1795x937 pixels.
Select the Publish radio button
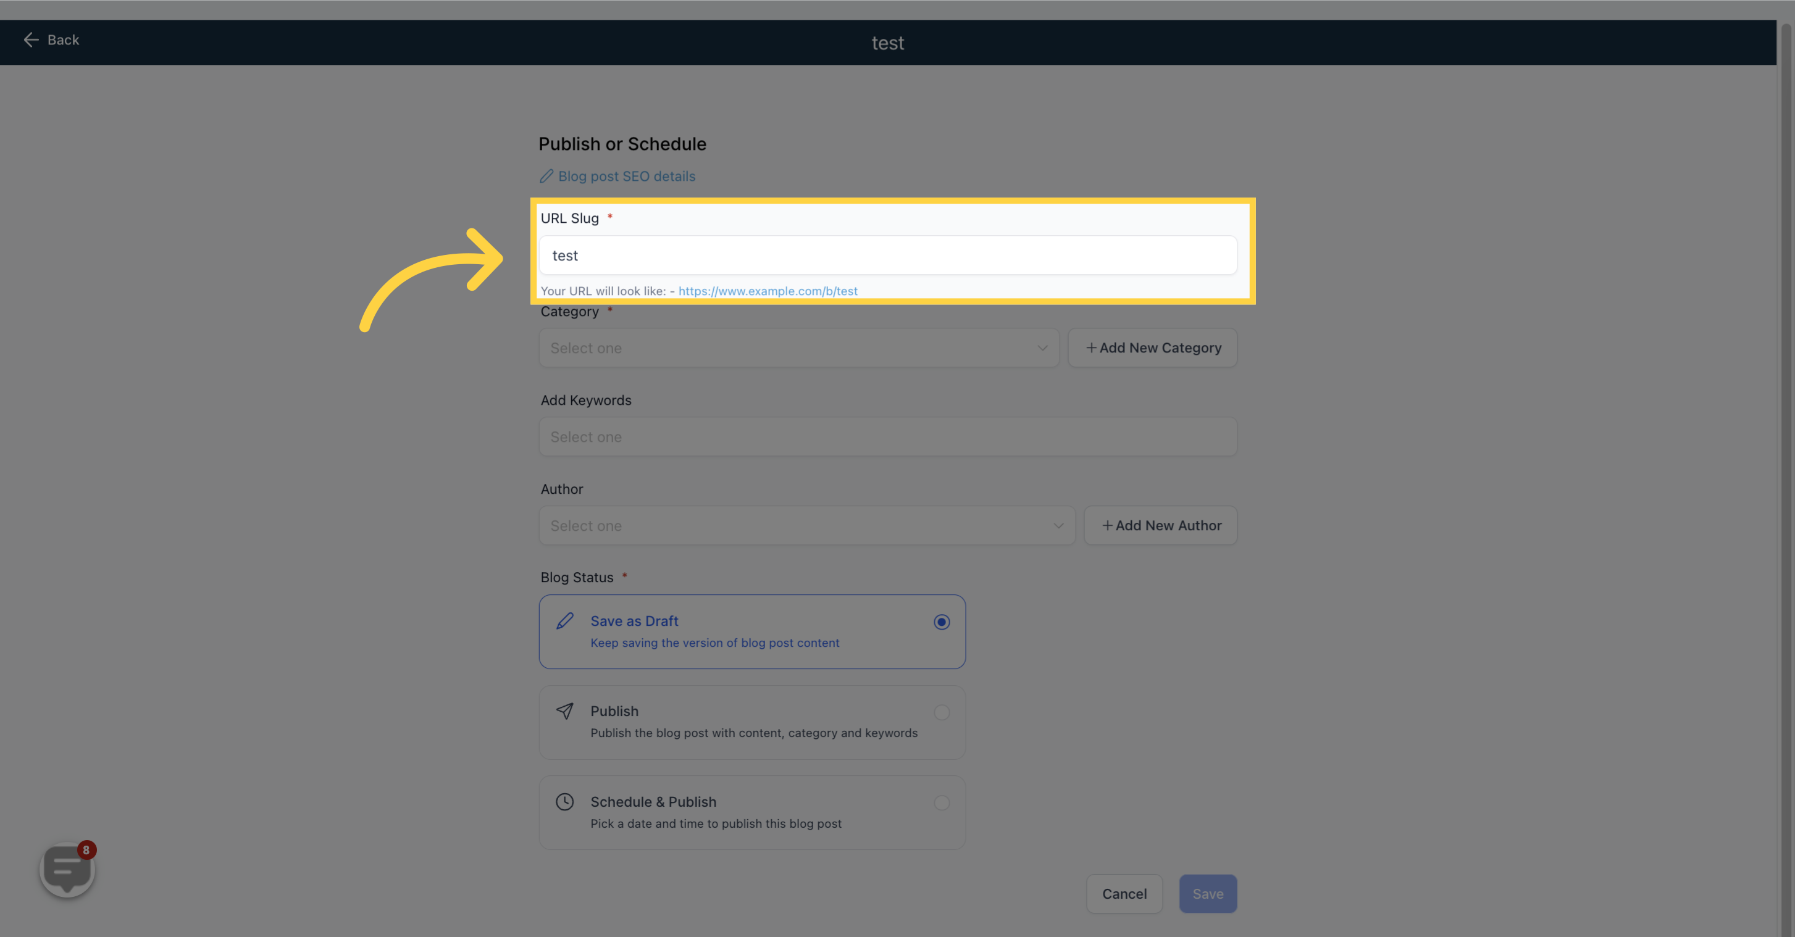[940, 712]
